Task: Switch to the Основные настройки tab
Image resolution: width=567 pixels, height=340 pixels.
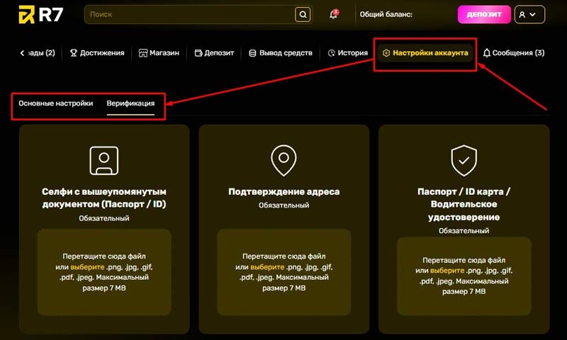Action: tap(55, 103)
